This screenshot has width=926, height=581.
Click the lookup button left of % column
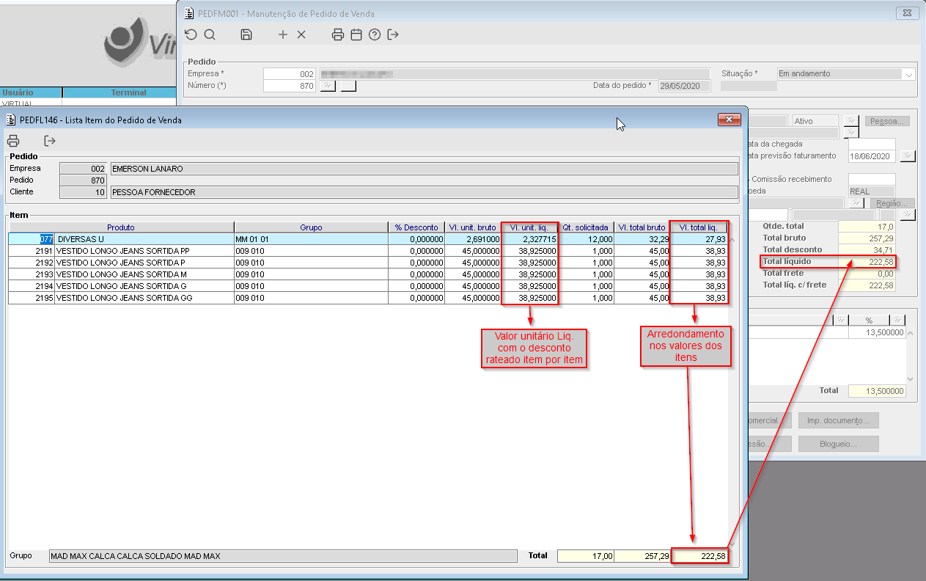click(x=842, y=320)
